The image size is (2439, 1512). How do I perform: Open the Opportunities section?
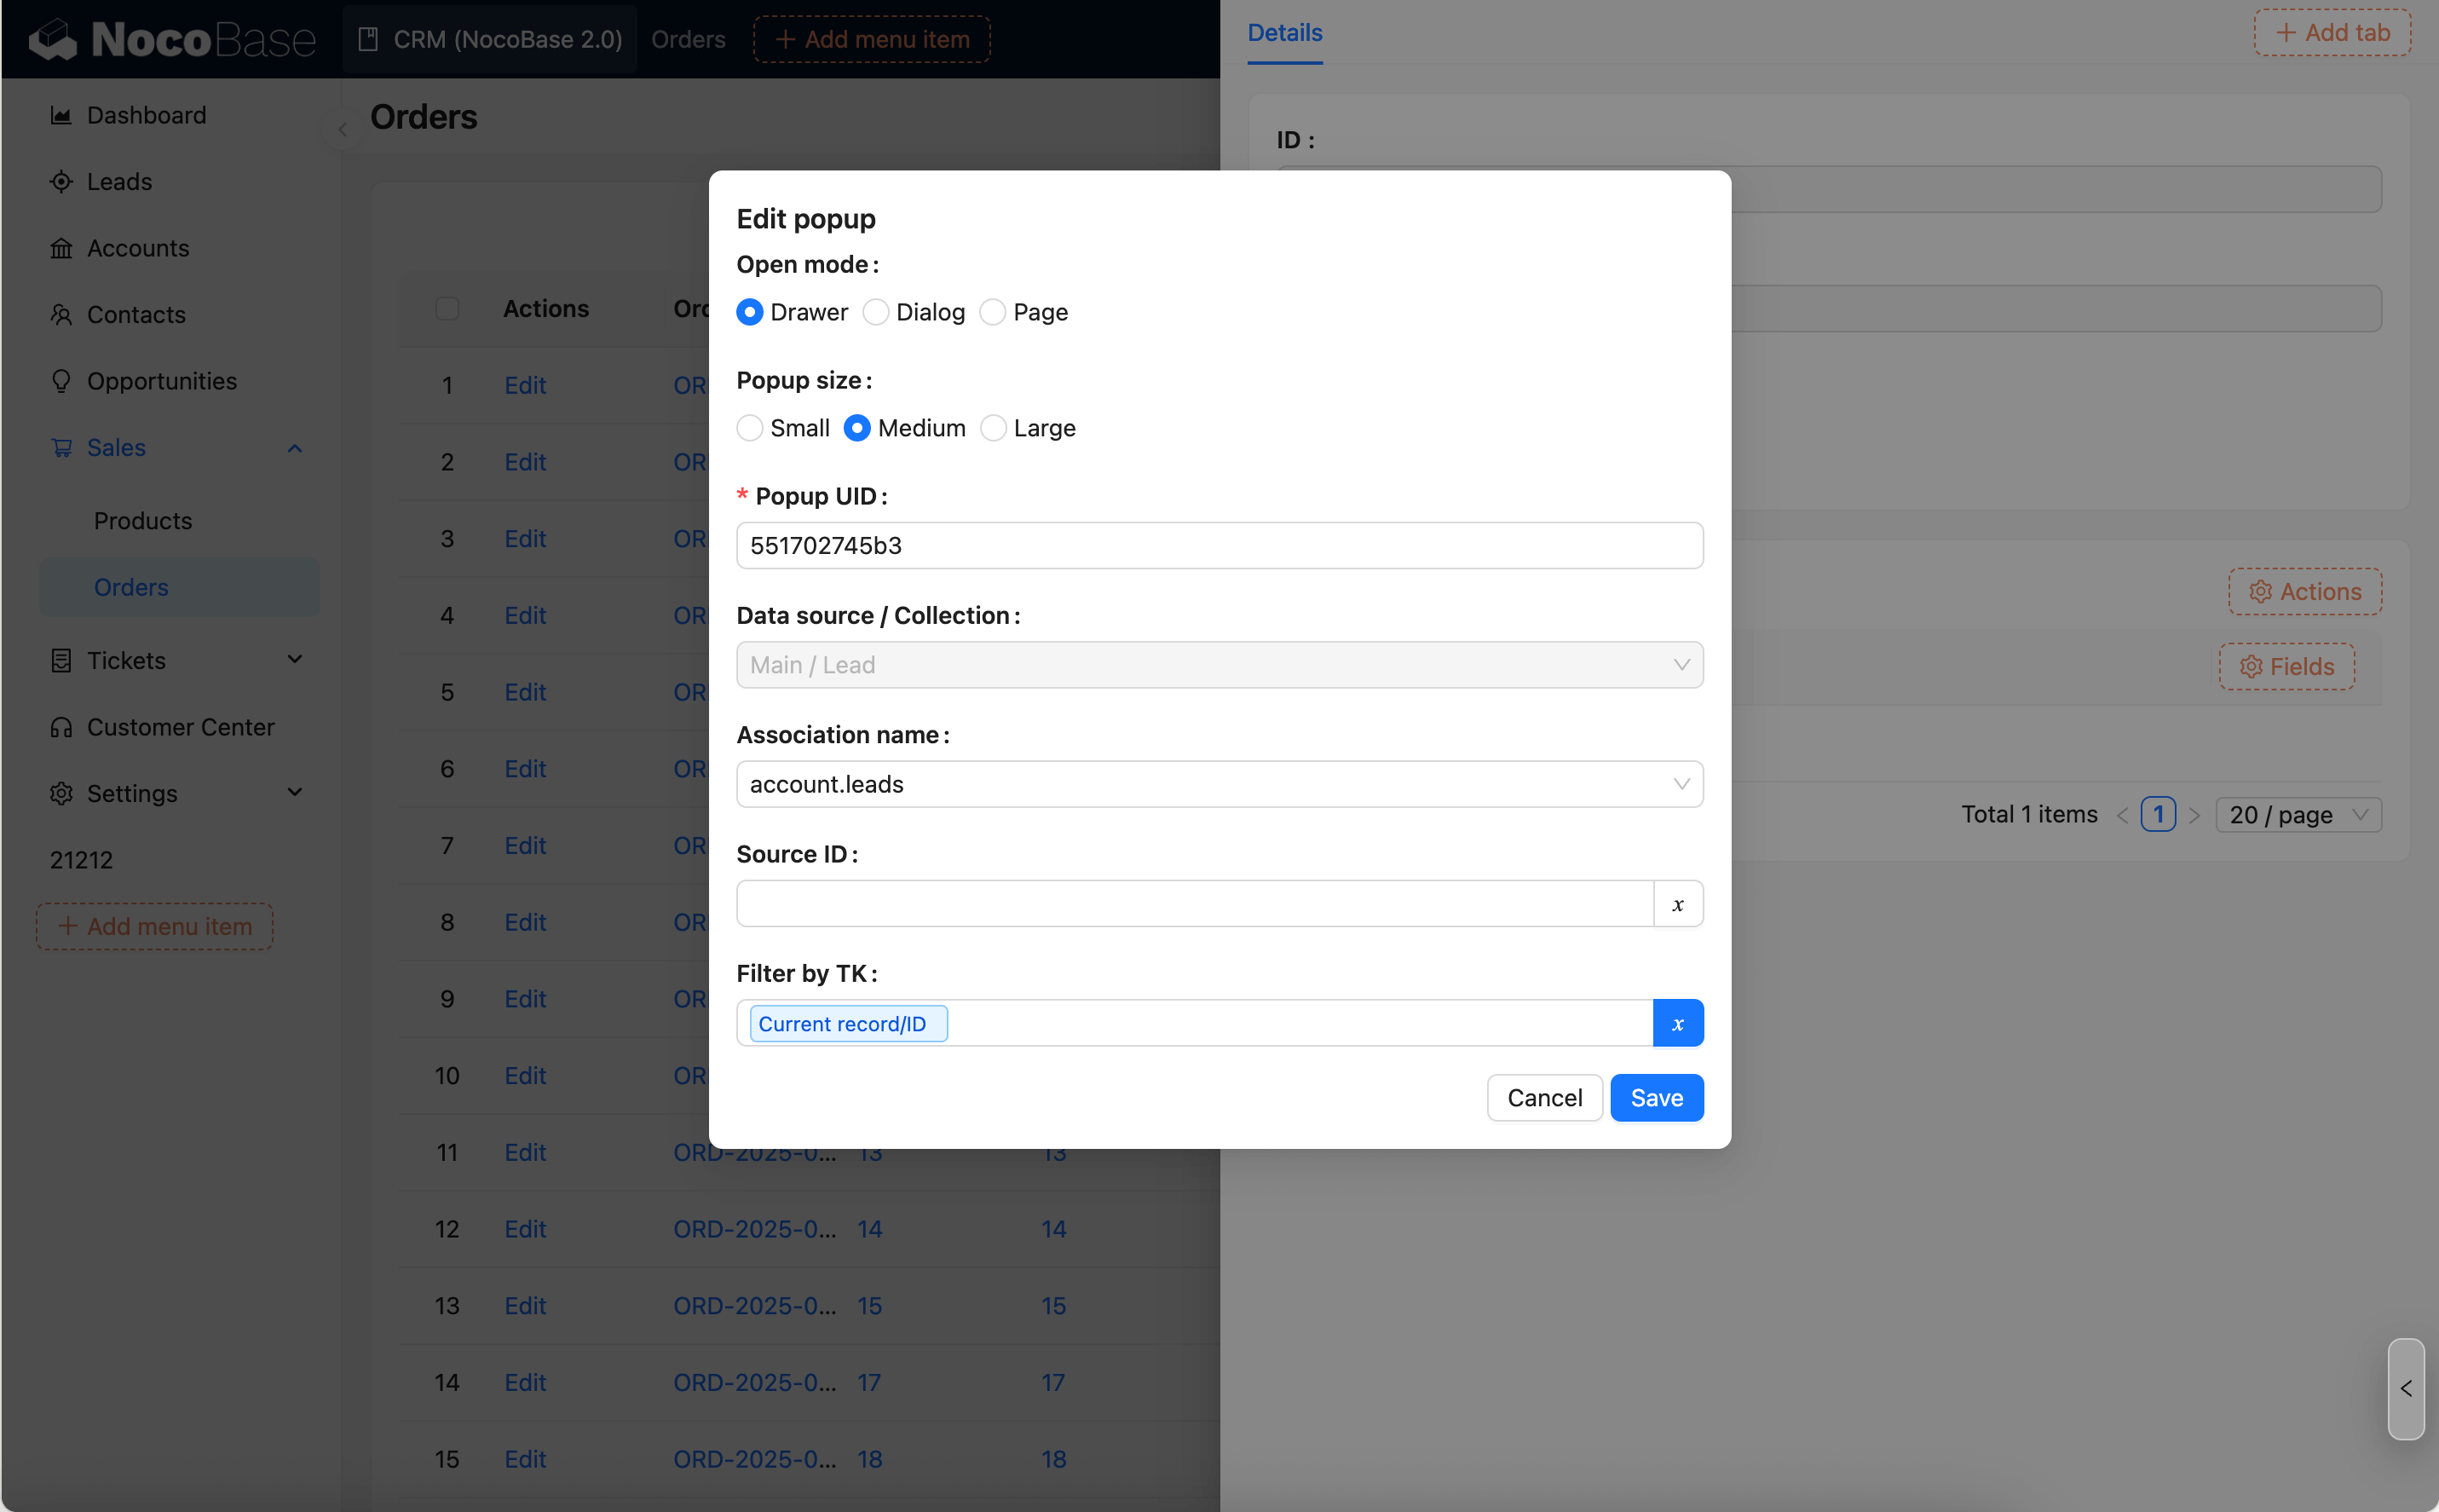162,380
